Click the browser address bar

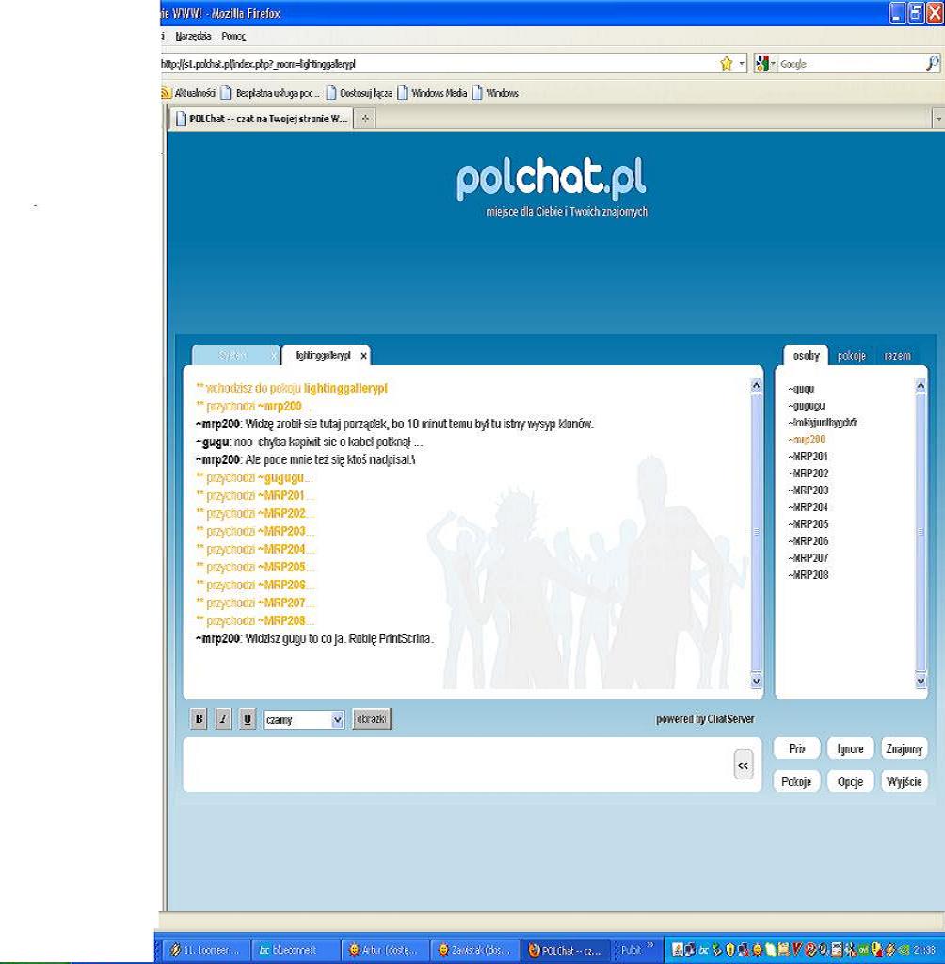click(x=437, y=64)
